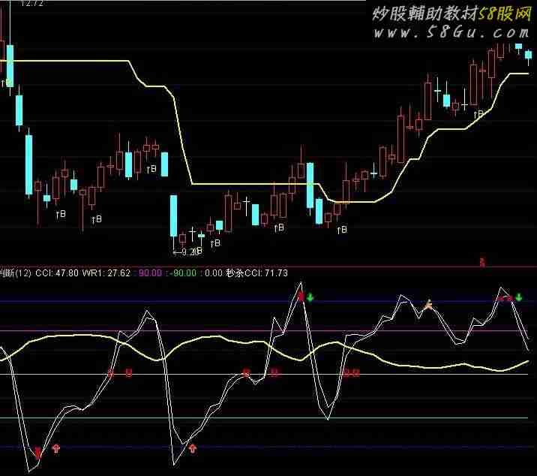The width and height of the screenshot is (537, 476).
Task: Click the rightmost green down arrow in the indicator
Action: click(518, 298)
